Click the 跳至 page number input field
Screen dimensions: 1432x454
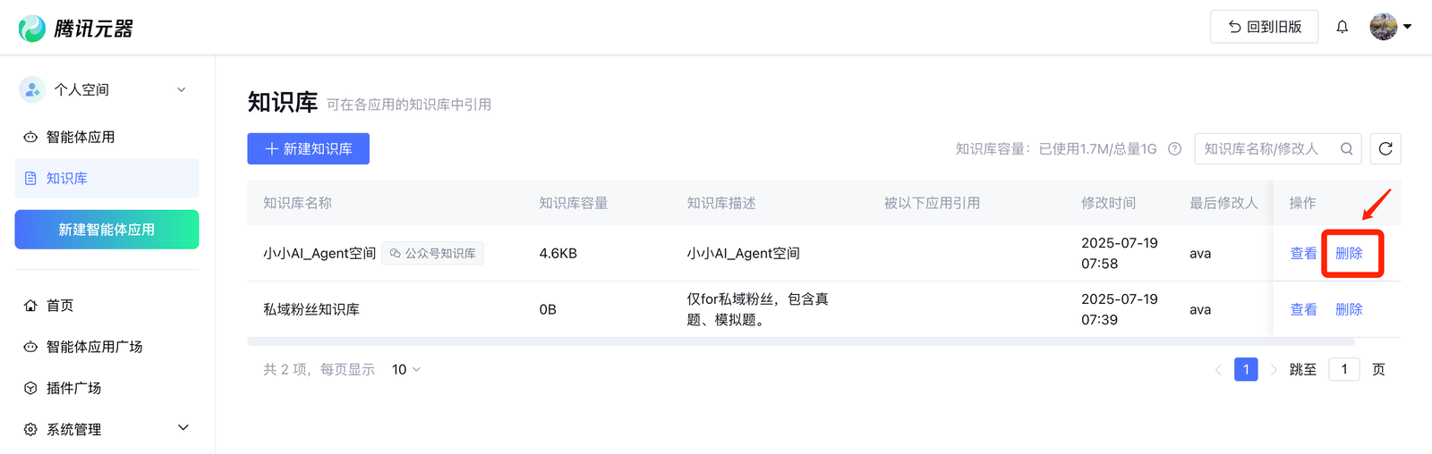[1343, 370]
